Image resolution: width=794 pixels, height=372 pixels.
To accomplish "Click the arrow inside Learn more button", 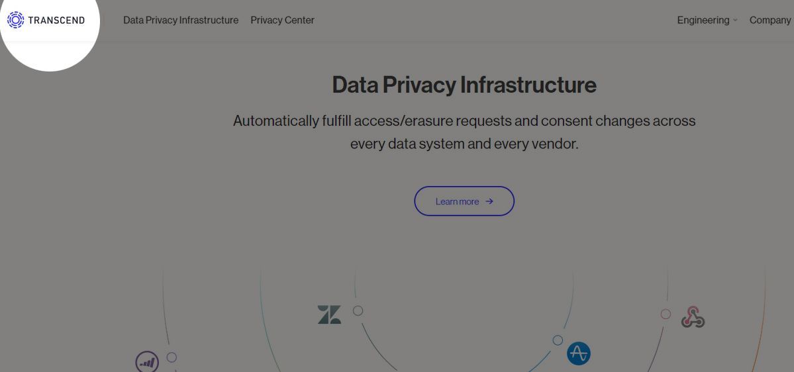I will click(489, 201).
